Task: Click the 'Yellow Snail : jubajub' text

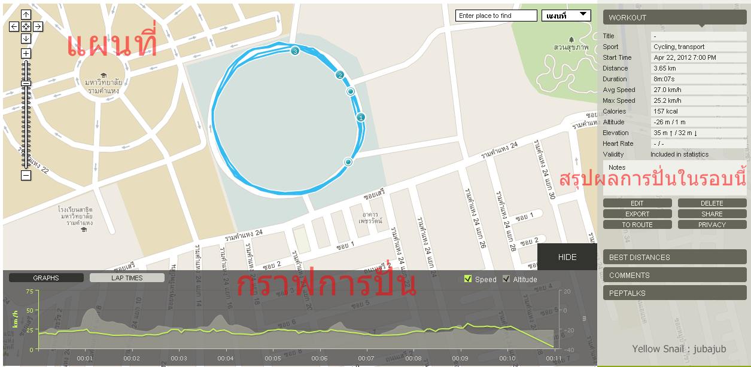Action: pyautogui.click(x=679, y=349)
